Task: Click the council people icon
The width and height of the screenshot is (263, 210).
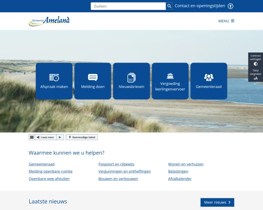Action: tap(209, 77)
